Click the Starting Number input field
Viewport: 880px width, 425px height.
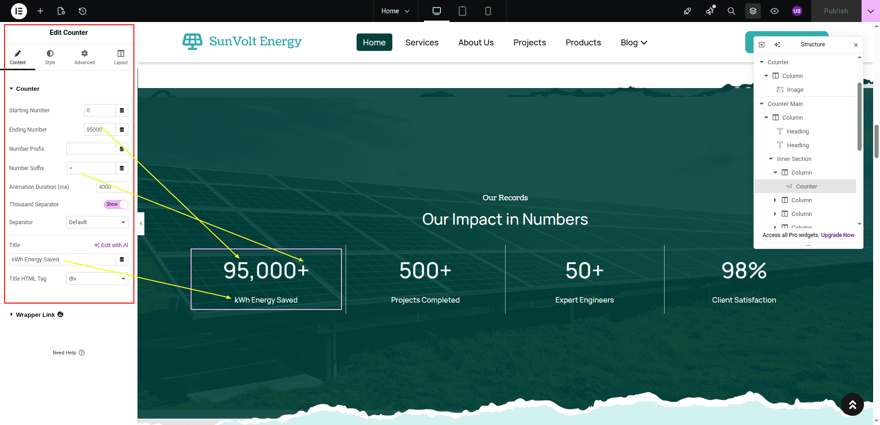99,110
